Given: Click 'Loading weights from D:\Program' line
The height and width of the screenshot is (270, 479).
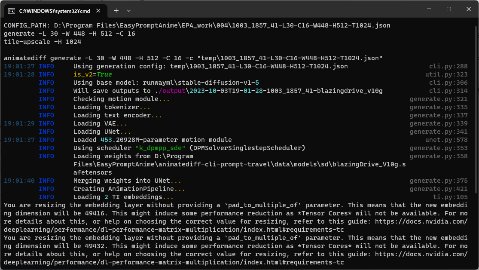Looking at the screenshot, I should pyautogui.click(x=133, y=156).
